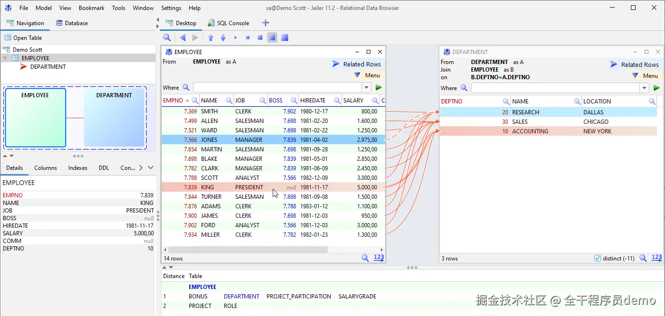Click Open Table button
665x316 pixels.
pyautogui.click(x=23, y=37)
